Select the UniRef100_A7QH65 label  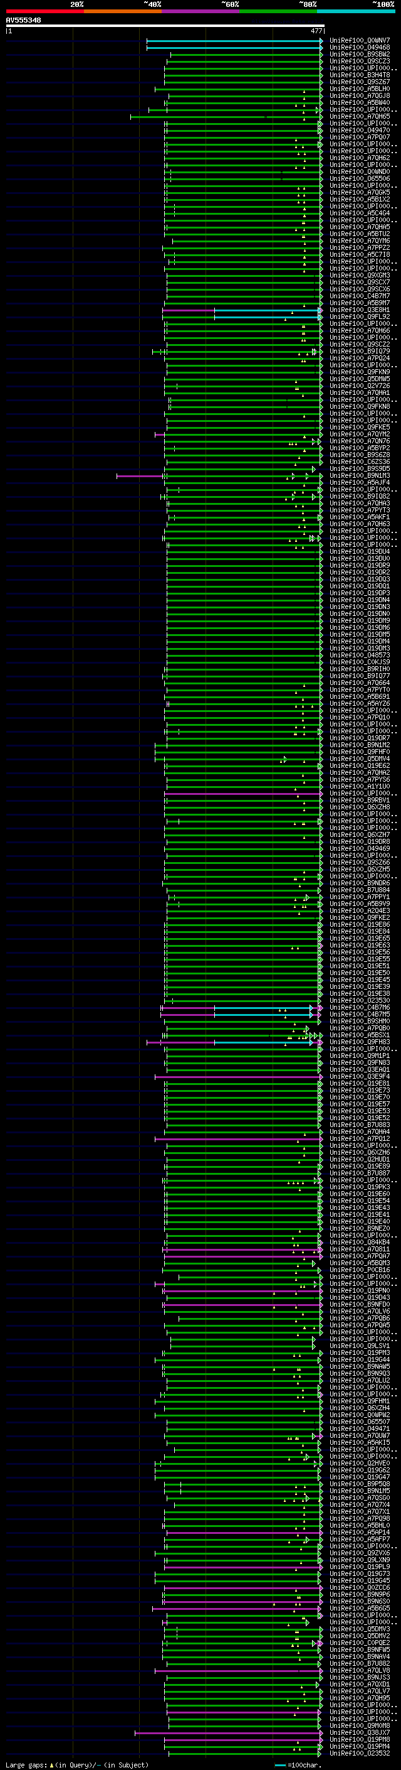coord(359,116)
